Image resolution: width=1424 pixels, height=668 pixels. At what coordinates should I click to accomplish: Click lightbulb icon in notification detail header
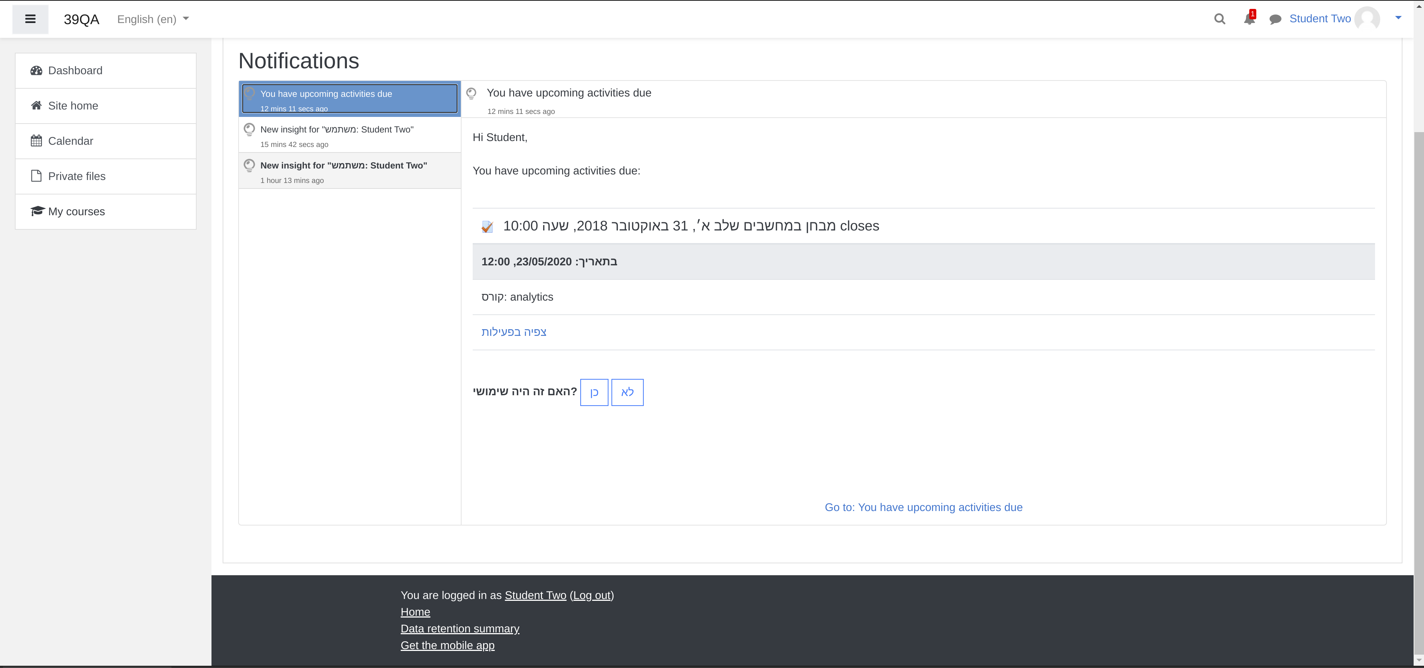[x=472, y=94]
